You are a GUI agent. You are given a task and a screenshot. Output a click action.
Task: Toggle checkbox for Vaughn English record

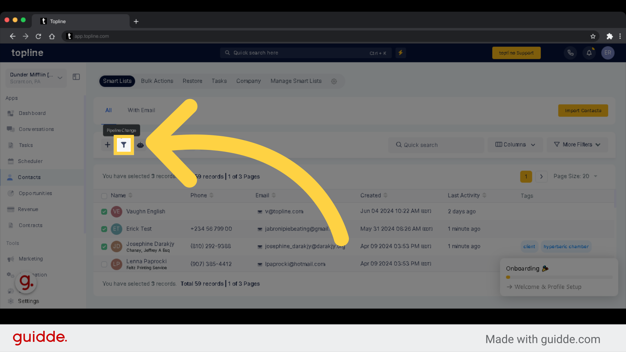point(104,212)
